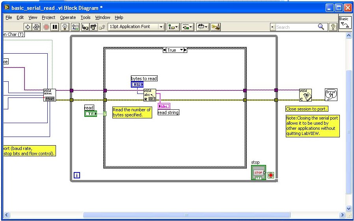Click the VISA Close node
The width and height of the screenshot is (354, 221).
(305, 95)
